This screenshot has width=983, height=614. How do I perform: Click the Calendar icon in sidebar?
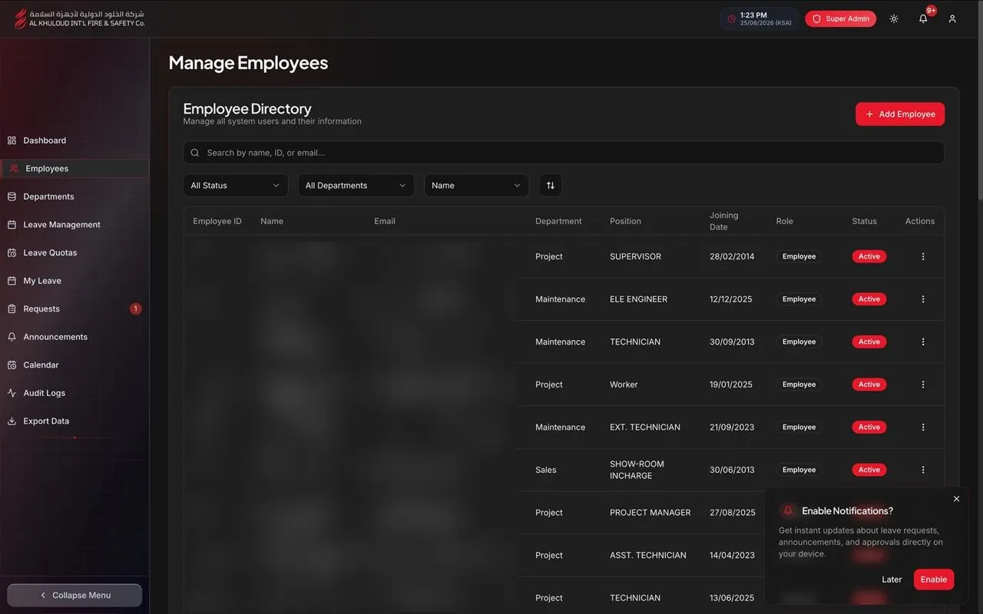[12, 365]
